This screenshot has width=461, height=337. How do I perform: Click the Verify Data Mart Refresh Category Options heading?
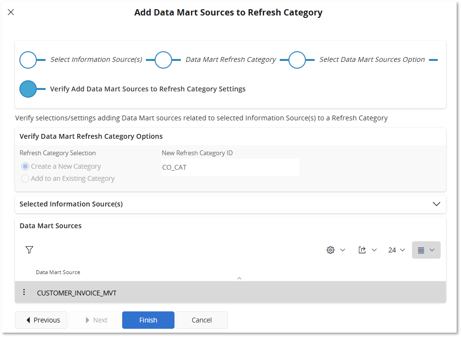(x=91, y=136)
